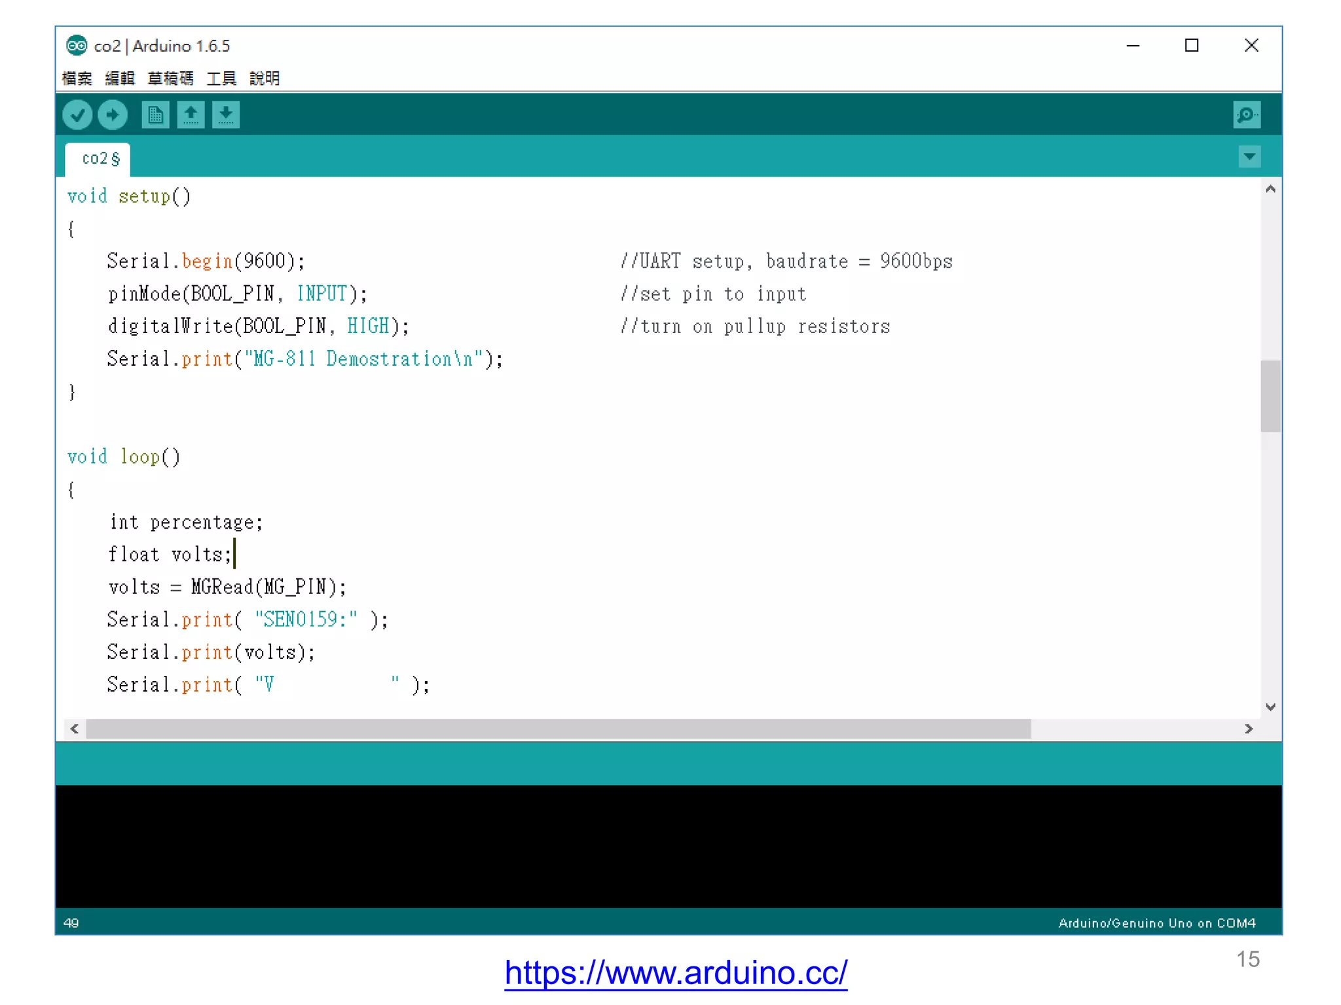Image resolution: width=1341 pixels, height=1005 pixels.
Task: Save the sketch with the down-arrow icon
Action: (x=226, y=115)
